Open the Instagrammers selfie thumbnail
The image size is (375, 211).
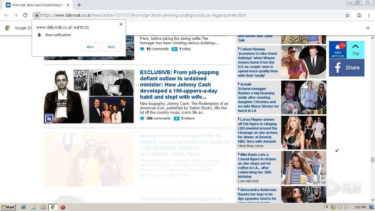click(89, 159)
